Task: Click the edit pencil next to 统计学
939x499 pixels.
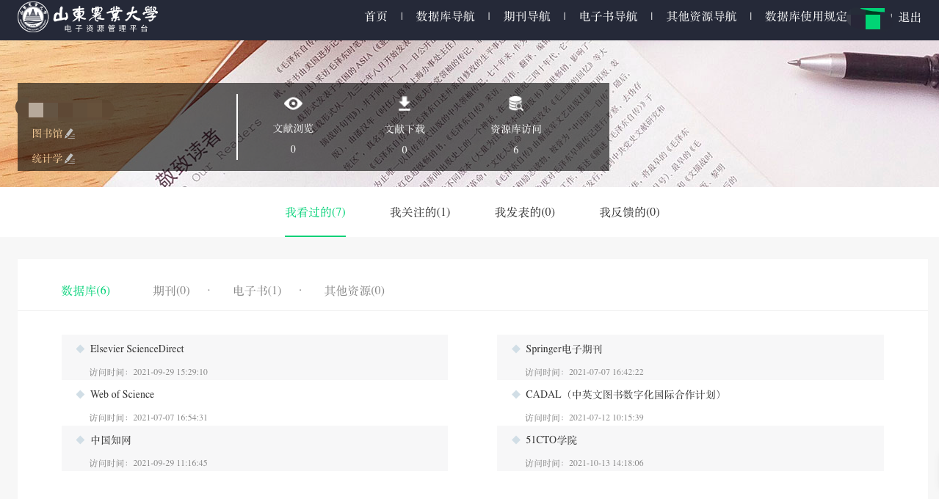Action: [x=70, y=159]
